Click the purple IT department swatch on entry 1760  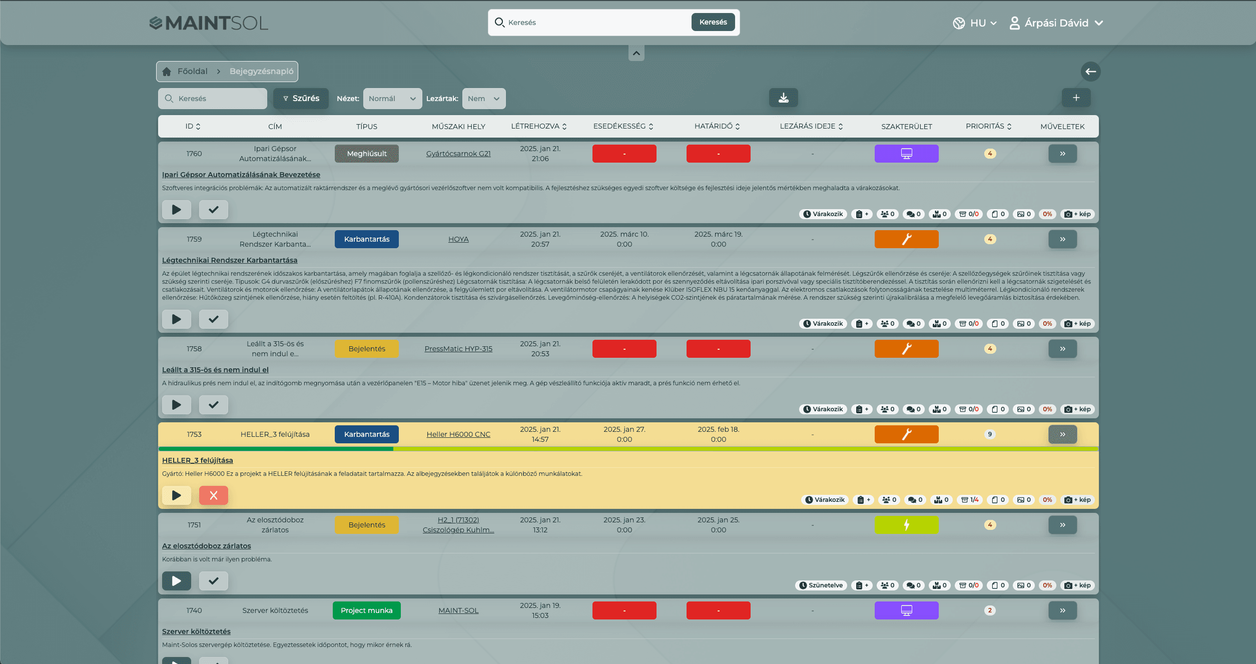point(906,154)
